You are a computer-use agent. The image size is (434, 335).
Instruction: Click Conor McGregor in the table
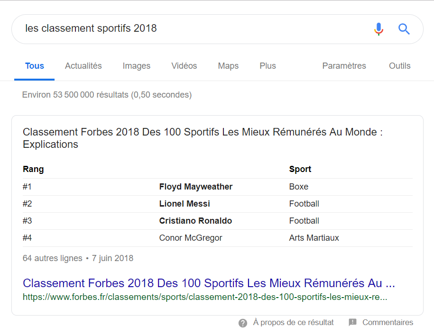tap(191, 238)
